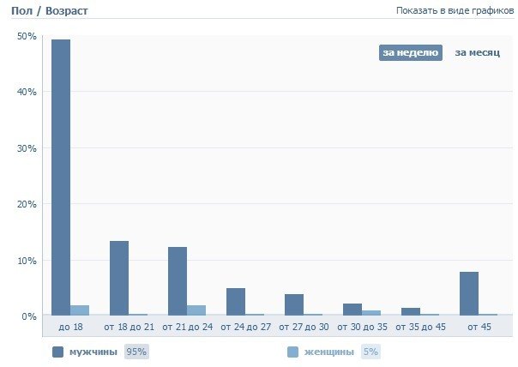Click the 95% badge next to мужчины
The image size is (518, 367).
tap(136, 352)
